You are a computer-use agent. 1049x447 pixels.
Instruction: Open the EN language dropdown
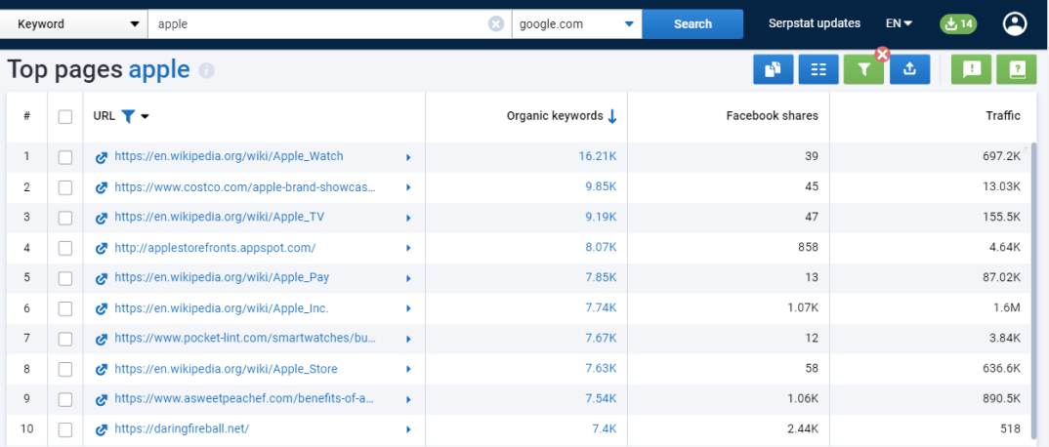[900, 24]
